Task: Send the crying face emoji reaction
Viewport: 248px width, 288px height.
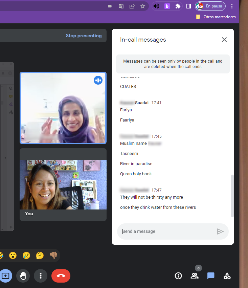Action: tap(26, 256)
